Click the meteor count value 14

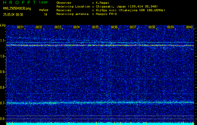click(45, 15)
